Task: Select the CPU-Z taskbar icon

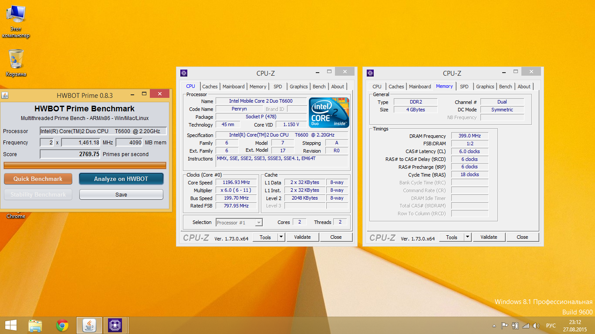Action: click(115, 325)
